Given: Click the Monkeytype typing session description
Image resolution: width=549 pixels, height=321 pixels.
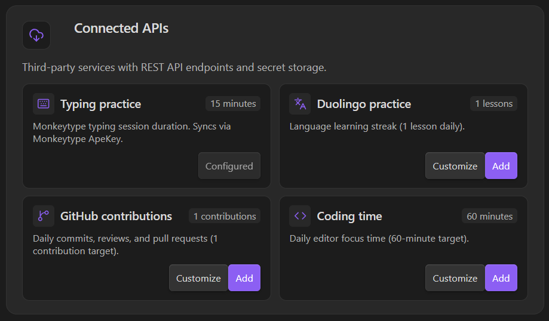Looking at the screenshot, I should tap(131, 132).
